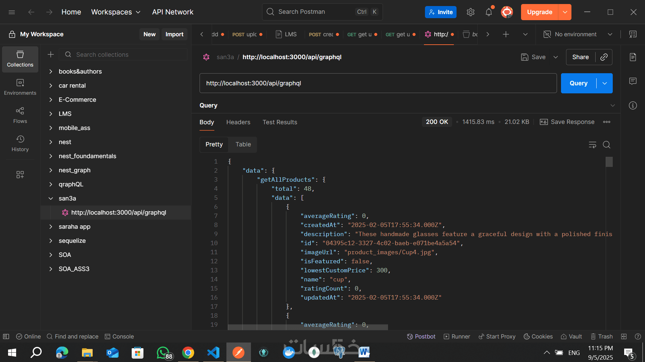
Task: Click the Import button
Action: [x=174, y=34]
